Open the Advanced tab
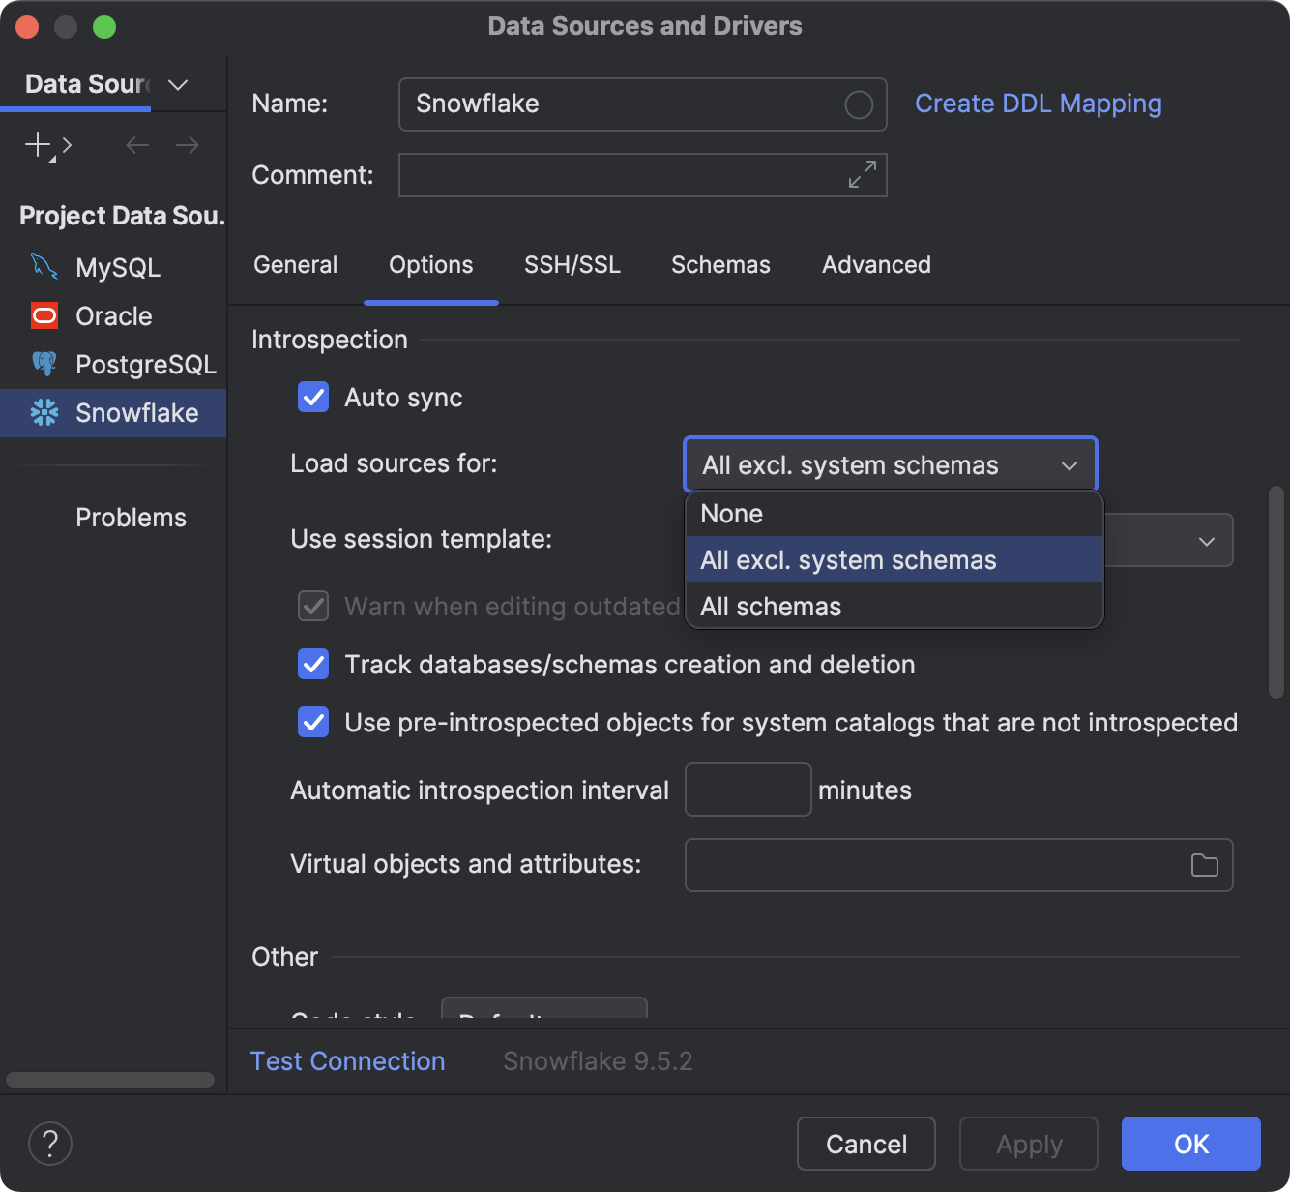 tap(875, 264)
